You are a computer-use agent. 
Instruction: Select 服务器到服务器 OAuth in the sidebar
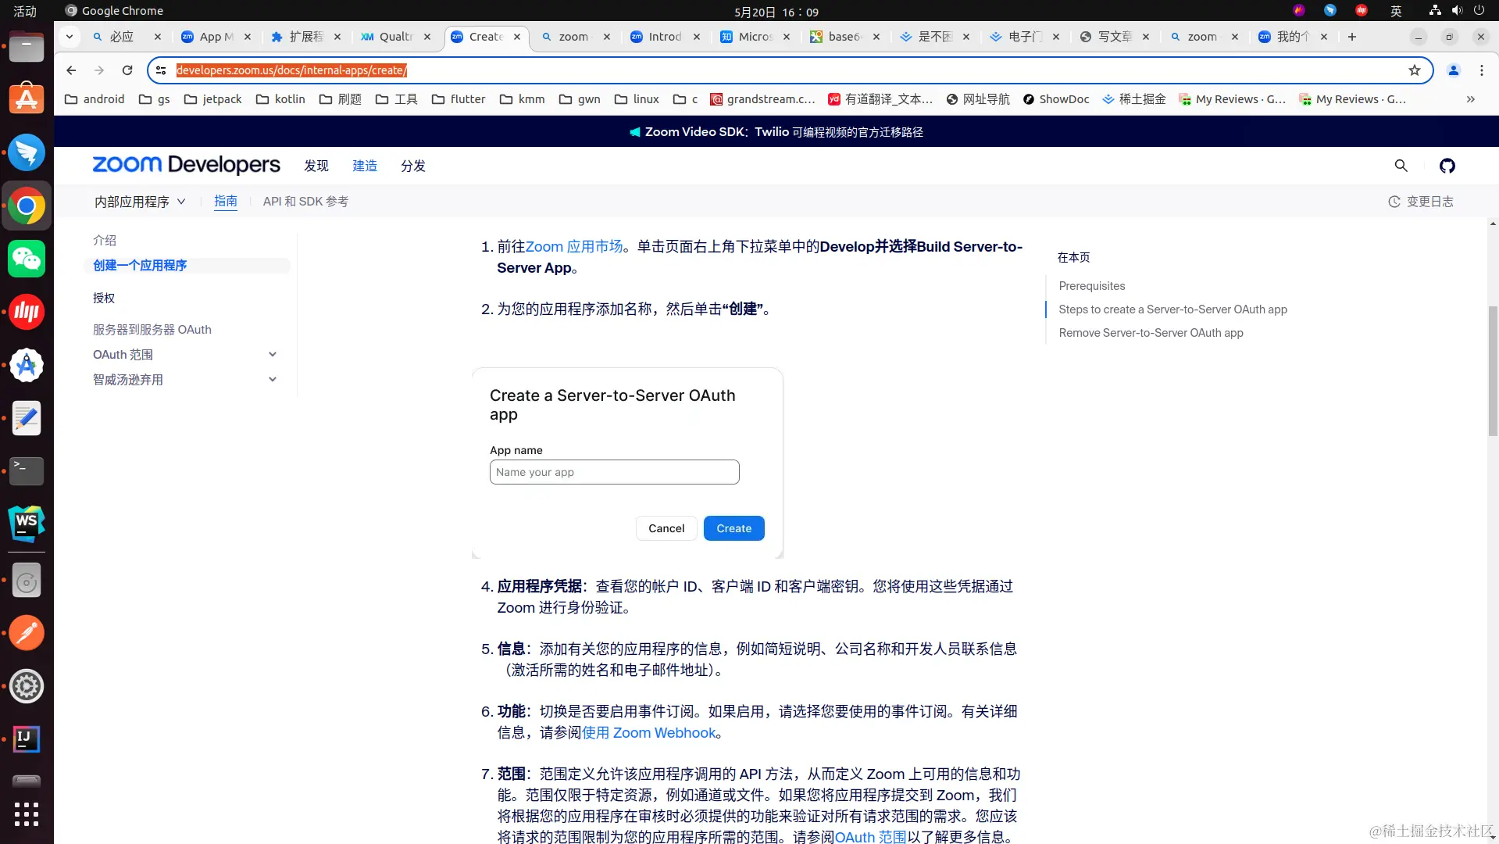click(x=152, y=330)
